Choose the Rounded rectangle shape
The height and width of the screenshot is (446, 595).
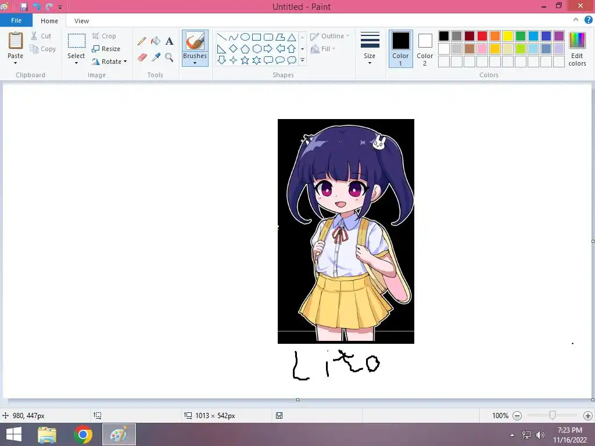pos(268,37)
